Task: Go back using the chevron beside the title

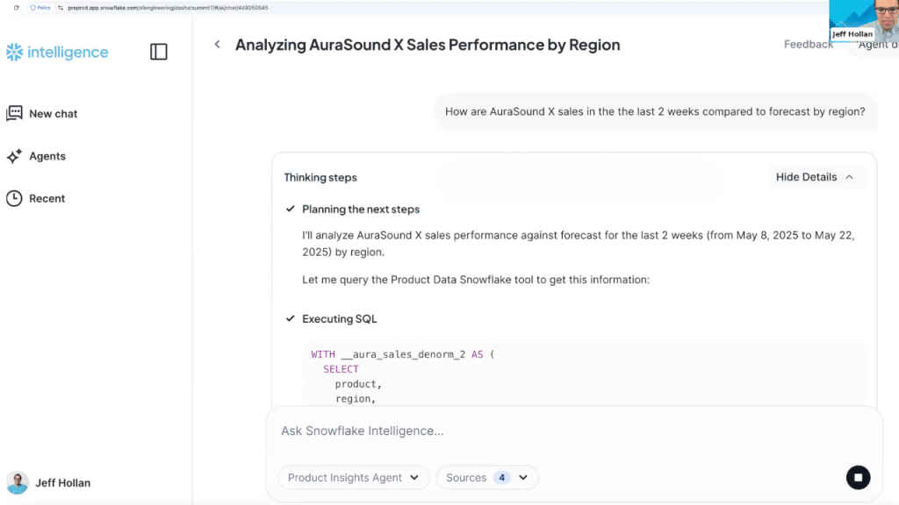Action: click(217, 44)
